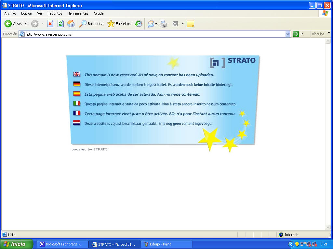Select the STRATO Internet Explorer taskbar button
The width and height of the screenshot is (333, 249).
[114, 244]
